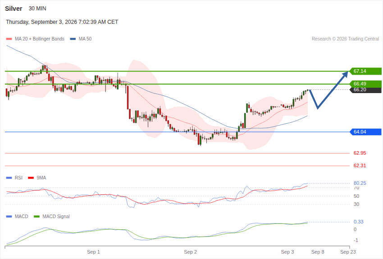Click the MACD blue legend marker
The image size is (383, 259).
tap(9, 216)
